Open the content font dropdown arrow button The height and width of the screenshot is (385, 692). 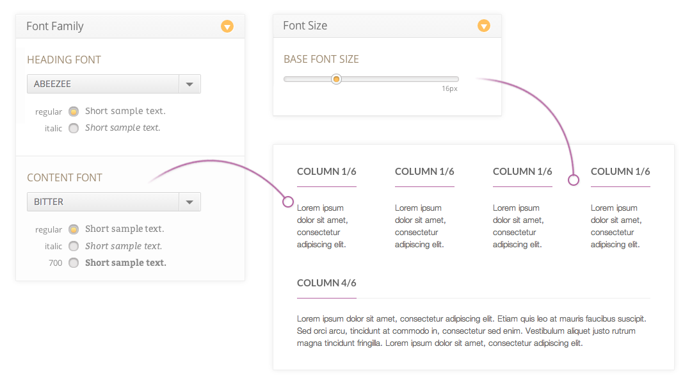click(x=189, y=202)
